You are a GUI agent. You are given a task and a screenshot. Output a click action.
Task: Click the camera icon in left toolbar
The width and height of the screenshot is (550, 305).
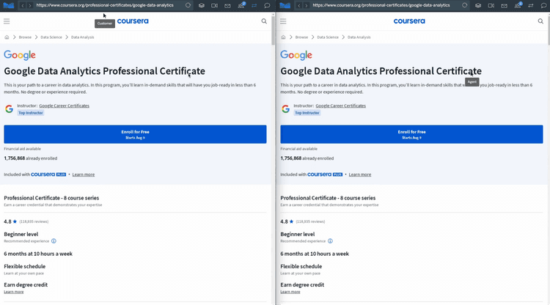[x=214, y=5]
